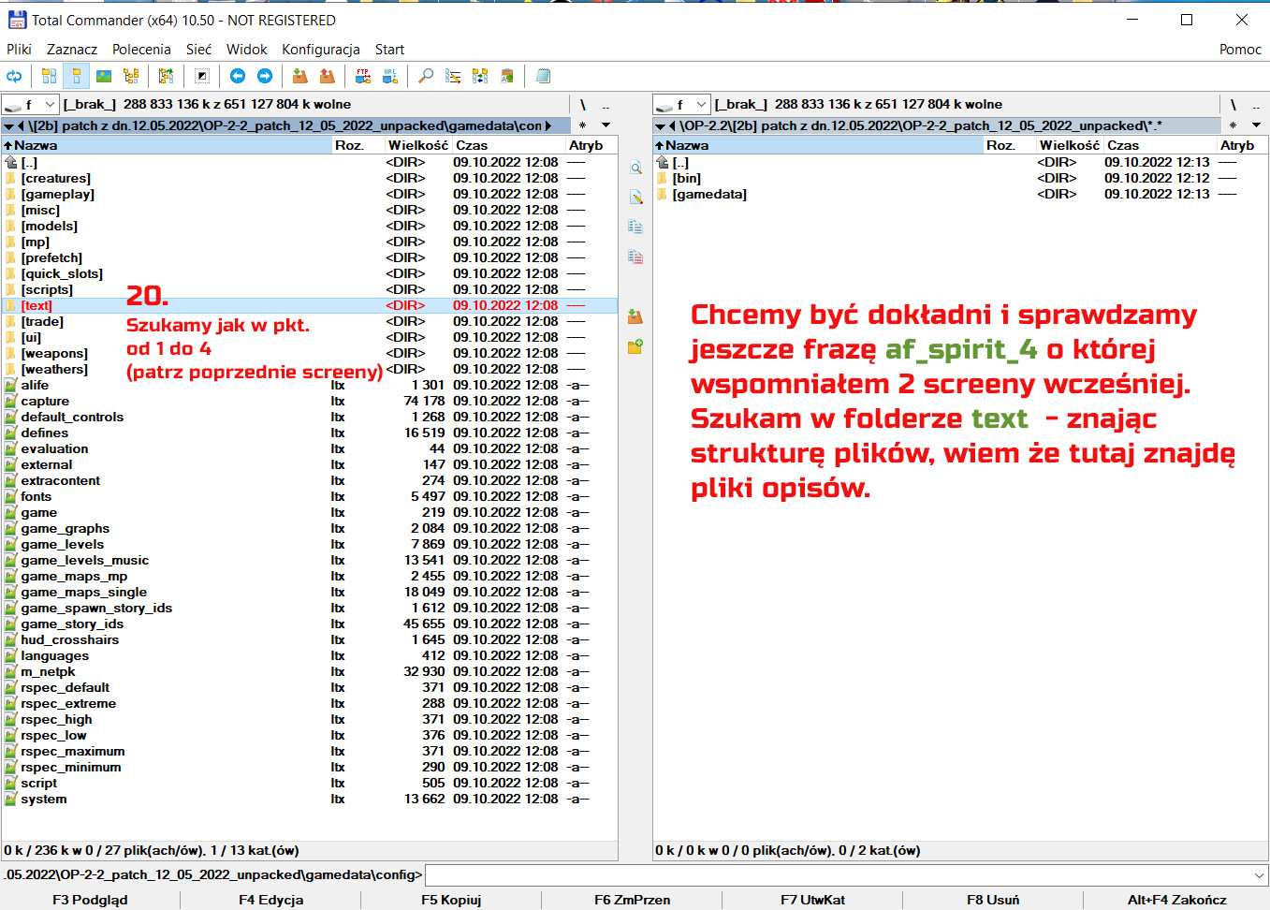Screen dimensions: 1270x910
Task: Click the F8 Usuń button
Action: 993,900
